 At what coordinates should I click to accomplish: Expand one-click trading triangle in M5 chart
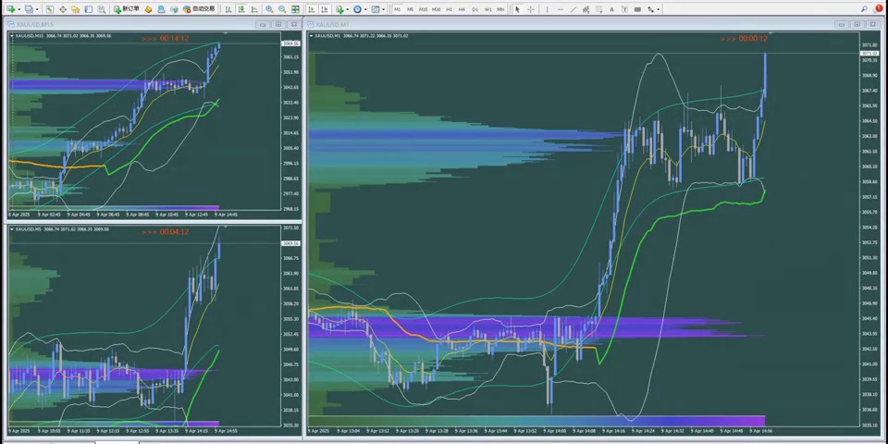coord(12,229)
